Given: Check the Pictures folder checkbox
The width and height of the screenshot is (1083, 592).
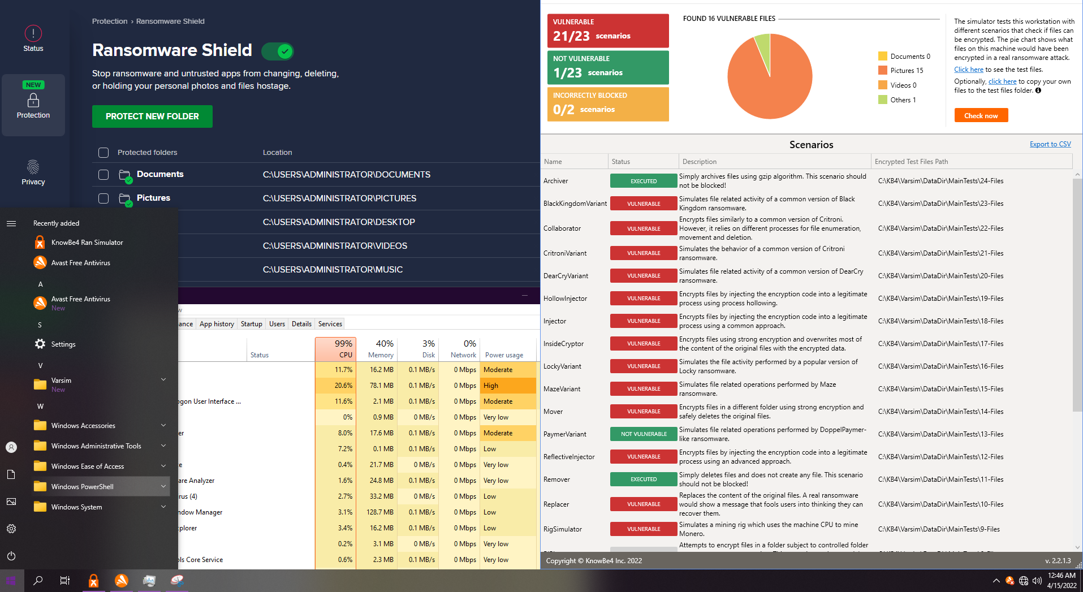Looking at the screenshot, I should point(103,198).
